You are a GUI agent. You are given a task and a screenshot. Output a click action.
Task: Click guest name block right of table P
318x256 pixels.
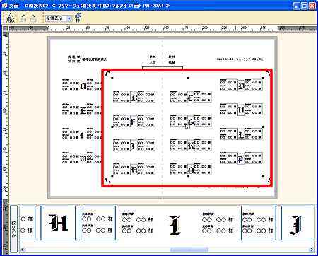254,158
